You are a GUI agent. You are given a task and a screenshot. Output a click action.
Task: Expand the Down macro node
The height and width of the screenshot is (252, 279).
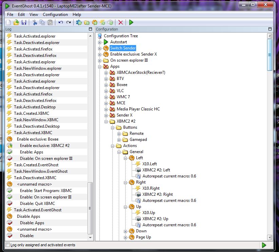coord(126,231)
